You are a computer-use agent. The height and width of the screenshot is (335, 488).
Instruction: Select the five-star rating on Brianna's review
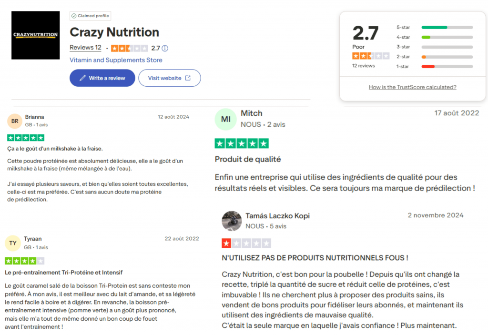[25, 137]
